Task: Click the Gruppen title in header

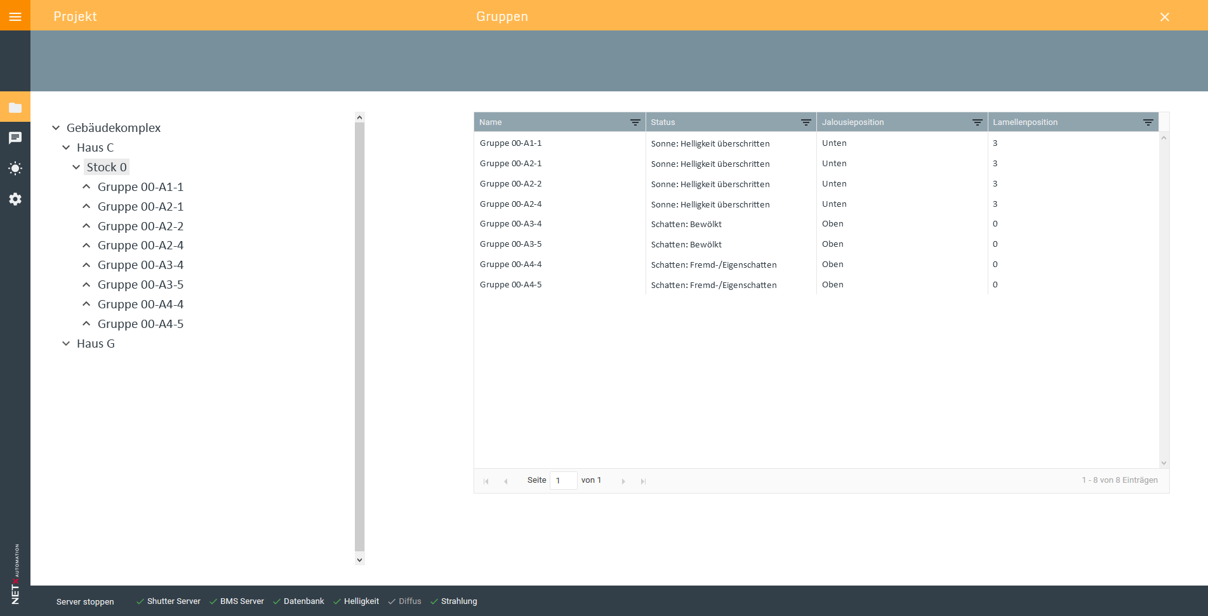Action: coord(502,16)
